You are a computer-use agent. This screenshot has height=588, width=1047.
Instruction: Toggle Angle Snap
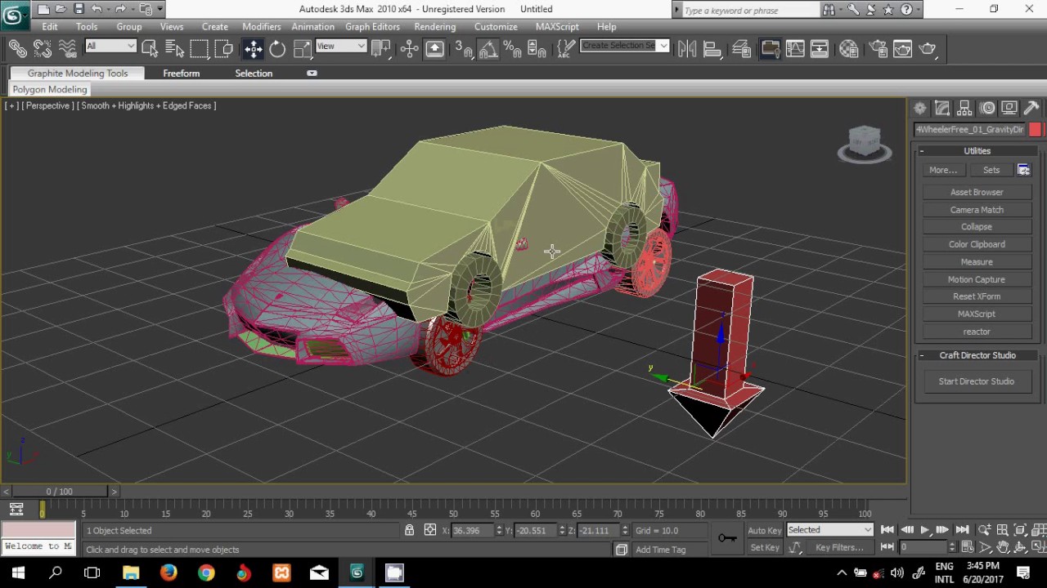(488, 49)
